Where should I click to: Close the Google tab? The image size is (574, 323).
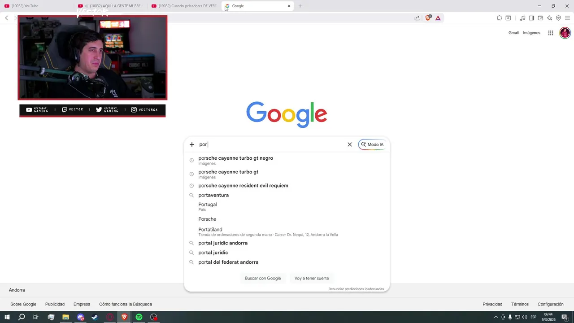click(289, 6)
